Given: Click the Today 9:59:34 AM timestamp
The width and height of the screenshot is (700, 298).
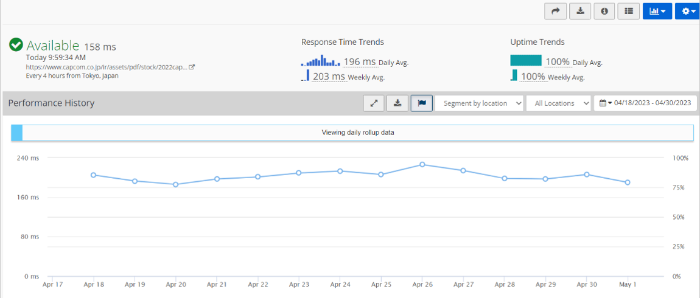Looking at the screenshot, I should [56, 58].
